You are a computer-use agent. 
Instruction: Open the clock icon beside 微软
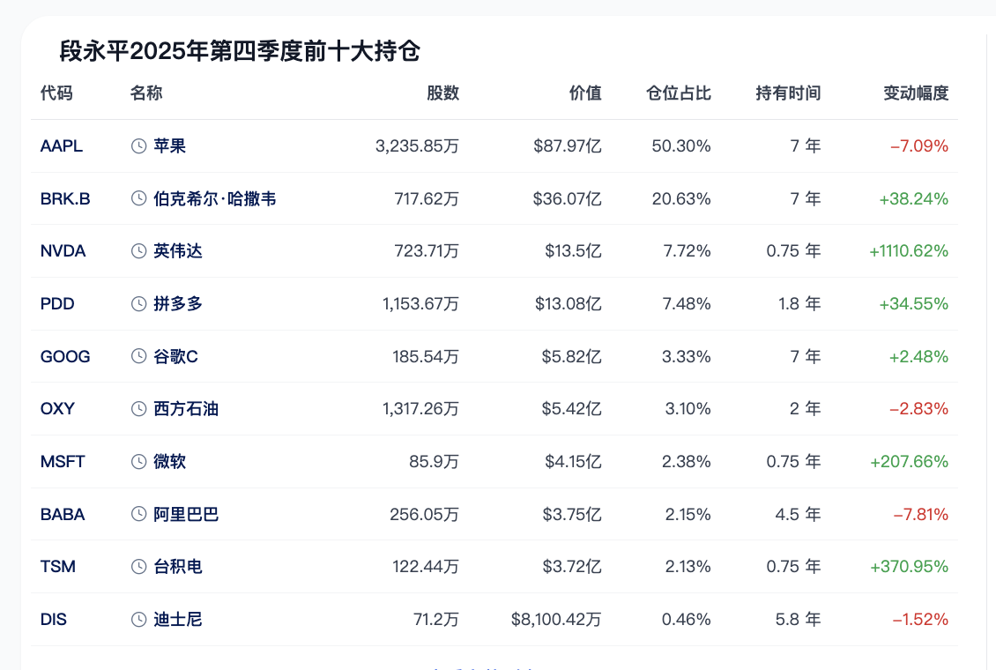pos(138,462)
